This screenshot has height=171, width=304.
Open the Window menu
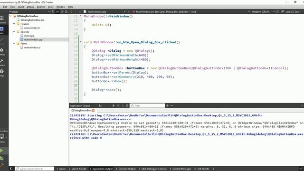click(x=61, y=7)
